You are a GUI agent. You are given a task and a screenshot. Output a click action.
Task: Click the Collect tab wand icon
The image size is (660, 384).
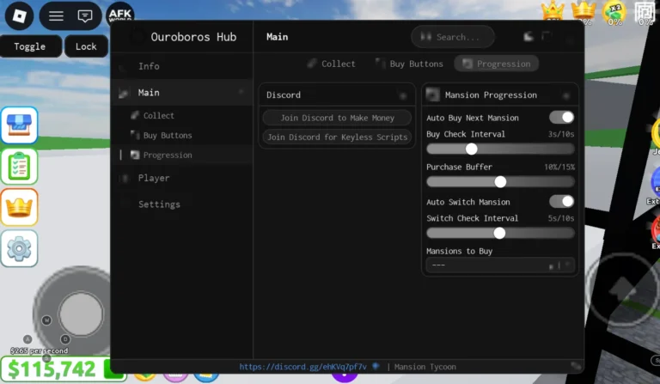tap(312, 64)
